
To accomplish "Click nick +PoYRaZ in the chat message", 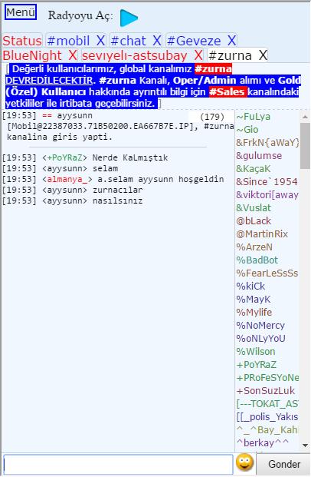I will (64, 158).
